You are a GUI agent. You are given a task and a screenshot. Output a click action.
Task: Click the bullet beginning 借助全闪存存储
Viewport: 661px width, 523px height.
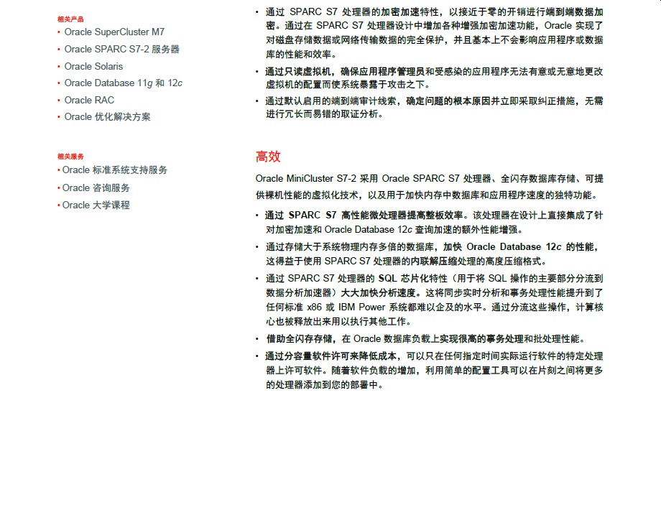425,339
